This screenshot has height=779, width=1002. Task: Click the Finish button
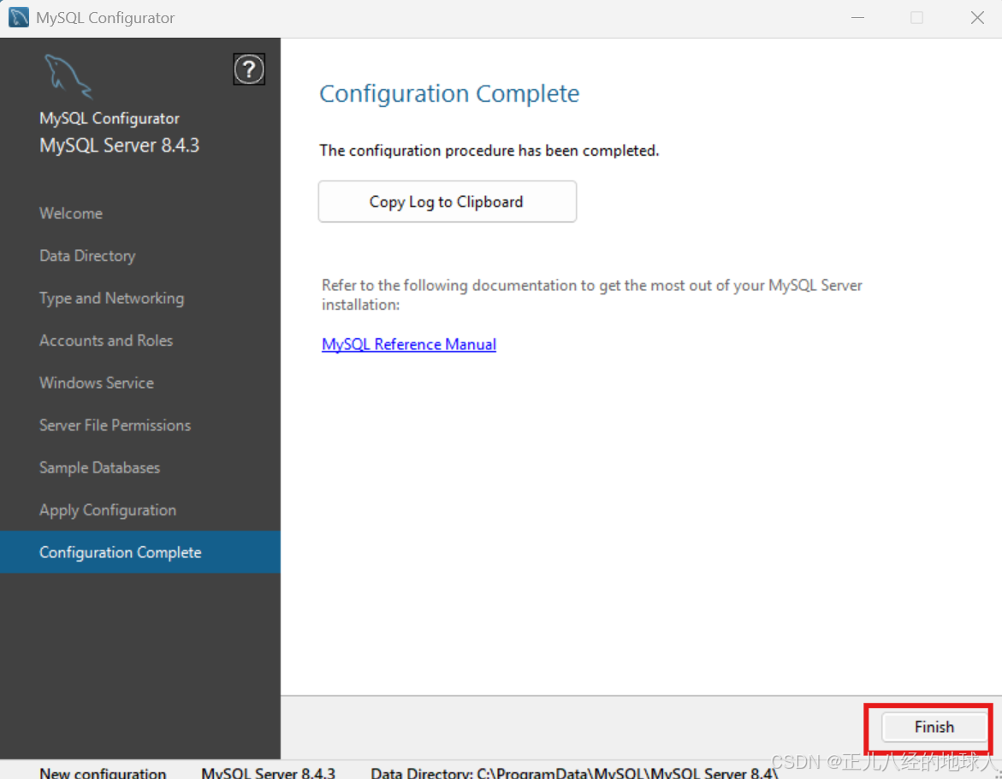click(934, 727)
